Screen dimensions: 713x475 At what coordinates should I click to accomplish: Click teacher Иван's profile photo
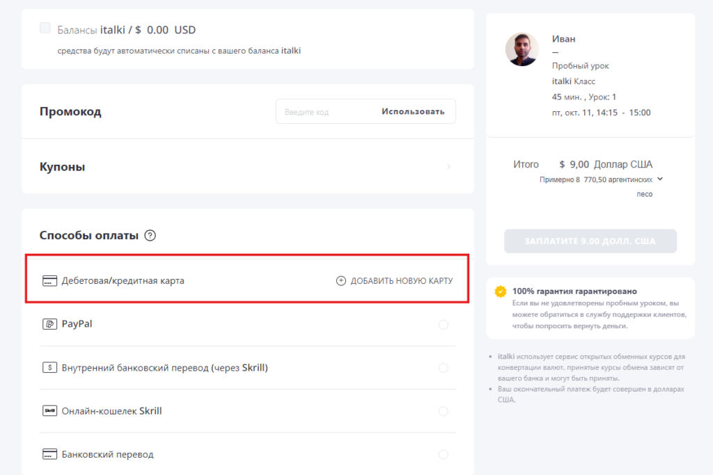(522, 49)
